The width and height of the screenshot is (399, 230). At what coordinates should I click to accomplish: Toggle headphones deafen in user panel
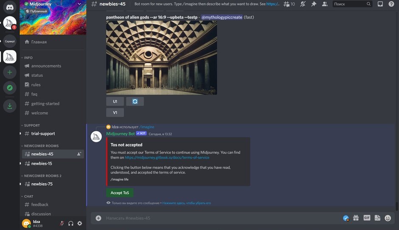point(71,223)
